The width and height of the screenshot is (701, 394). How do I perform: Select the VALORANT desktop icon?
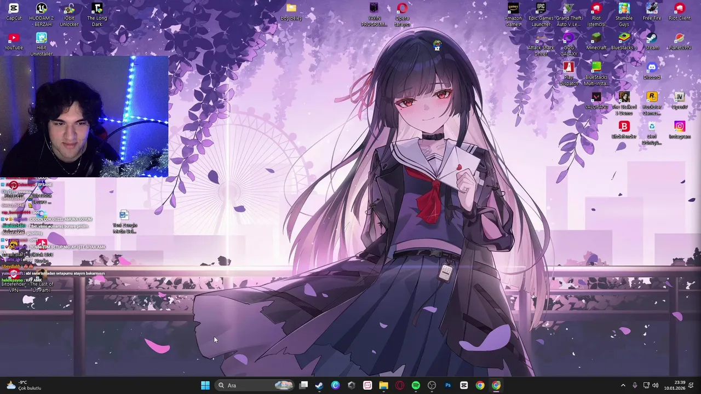(596, 101)
